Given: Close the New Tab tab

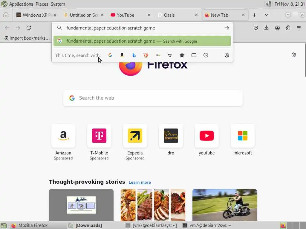Looking at the screenshot, I should (243, 15).
